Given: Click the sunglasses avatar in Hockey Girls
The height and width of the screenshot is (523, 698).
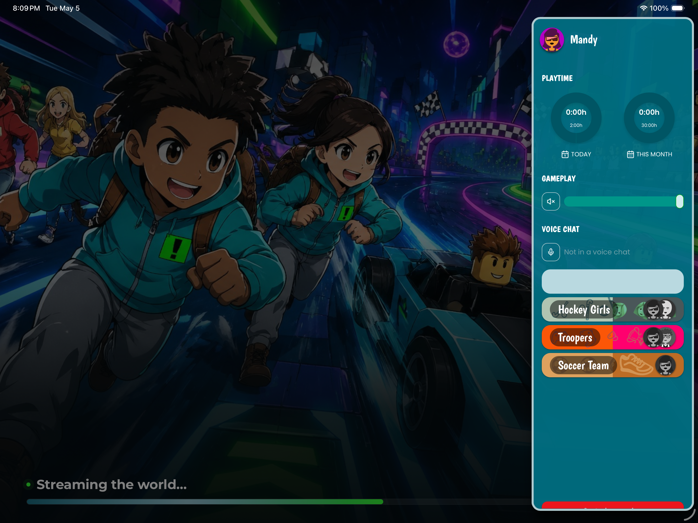Looking at the screenshot, I should click(653, 310).
